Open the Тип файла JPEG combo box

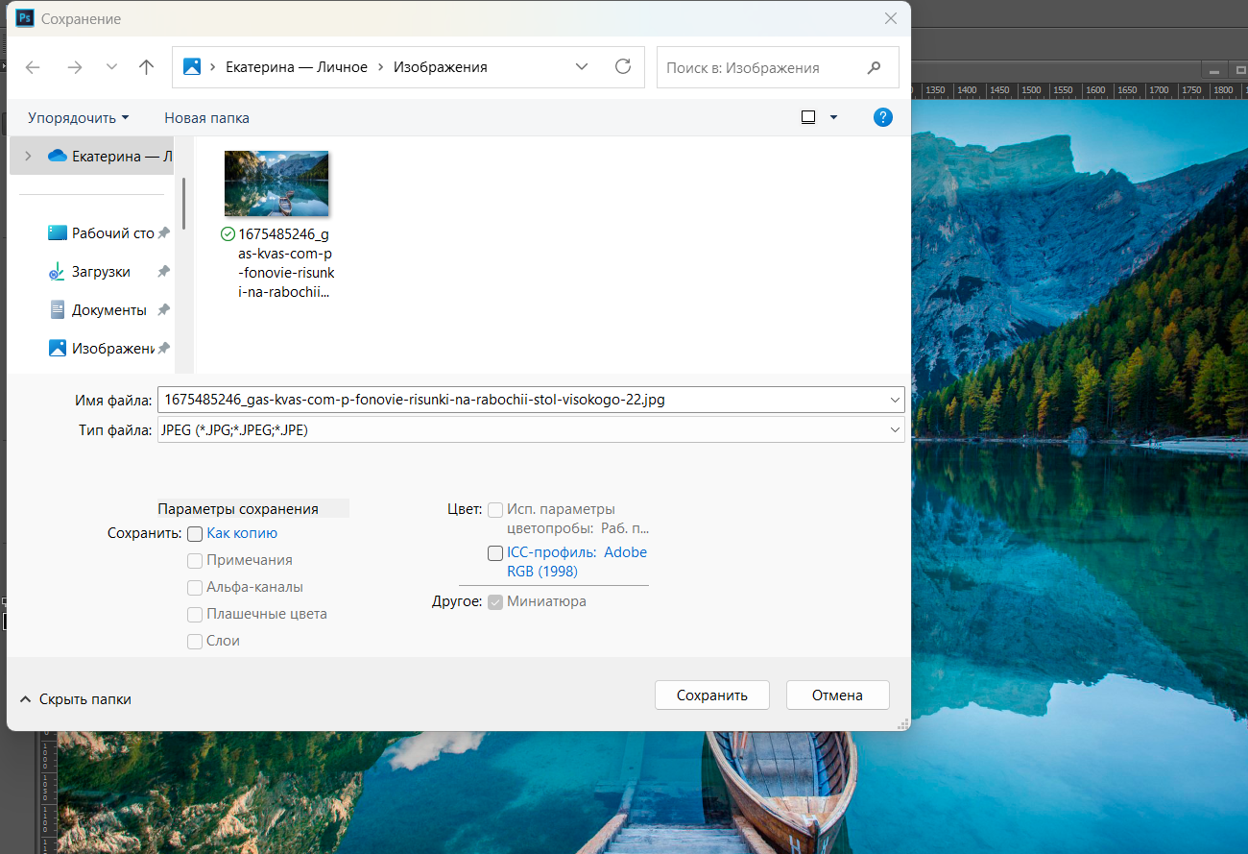[x=531, y=430]
